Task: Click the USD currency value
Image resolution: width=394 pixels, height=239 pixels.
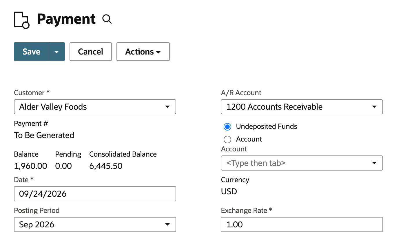Action: coord(229,191)
